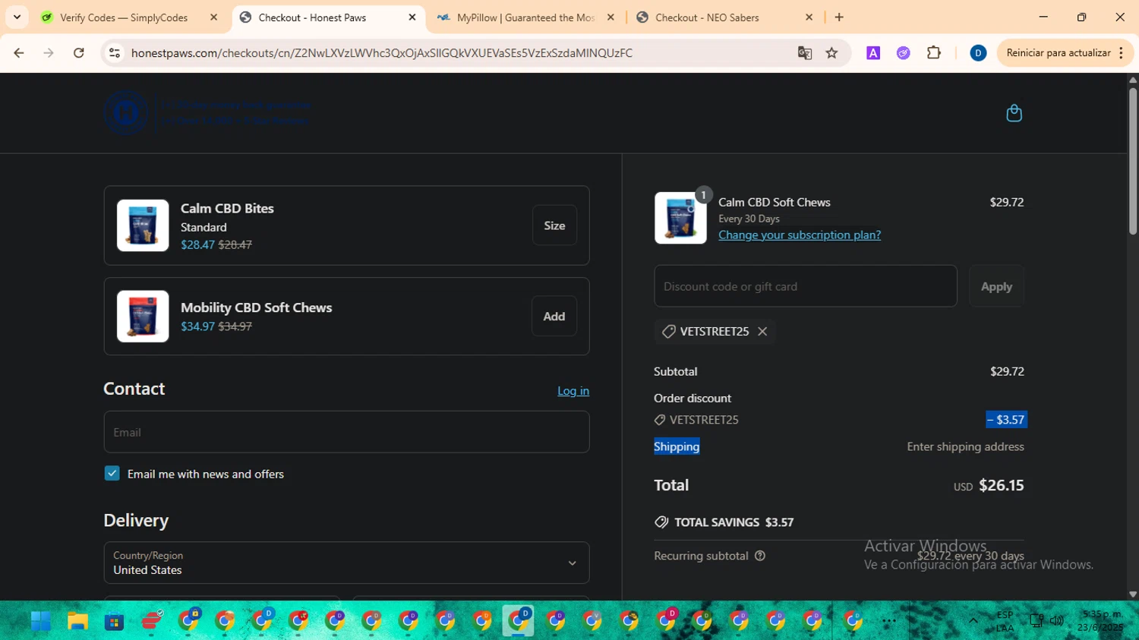Screen dimensions: 1139x640
Task: Open a new browser tab
Action: tap(839, 17)
